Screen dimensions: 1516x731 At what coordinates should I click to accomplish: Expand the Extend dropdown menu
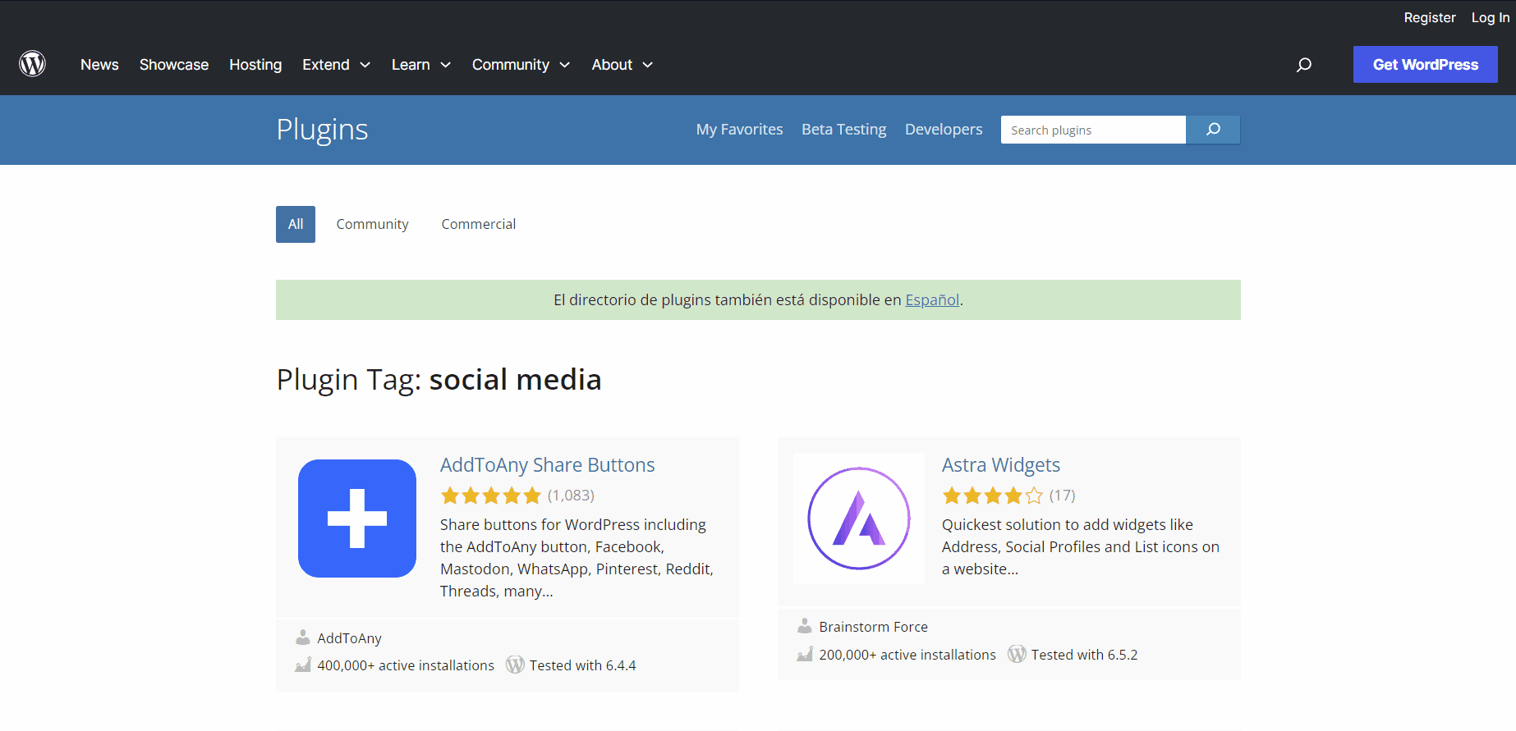click(x=336, y=65)
